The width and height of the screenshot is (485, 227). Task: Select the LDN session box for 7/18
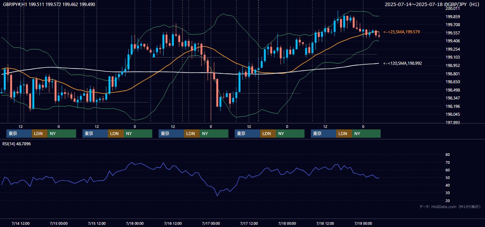[344, 134]
